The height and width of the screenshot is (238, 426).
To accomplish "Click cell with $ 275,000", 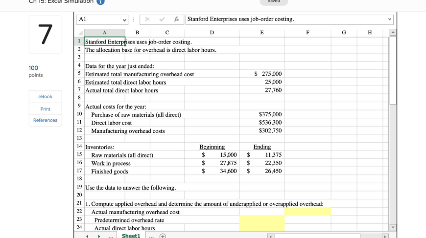I will 262,74.
